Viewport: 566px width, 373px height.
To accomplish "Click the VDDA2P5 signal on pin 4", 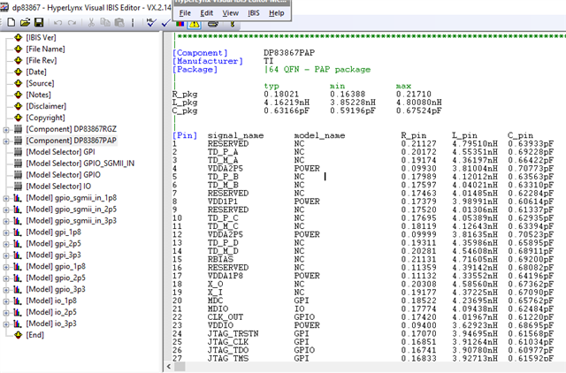I will [x=226, y=169].
